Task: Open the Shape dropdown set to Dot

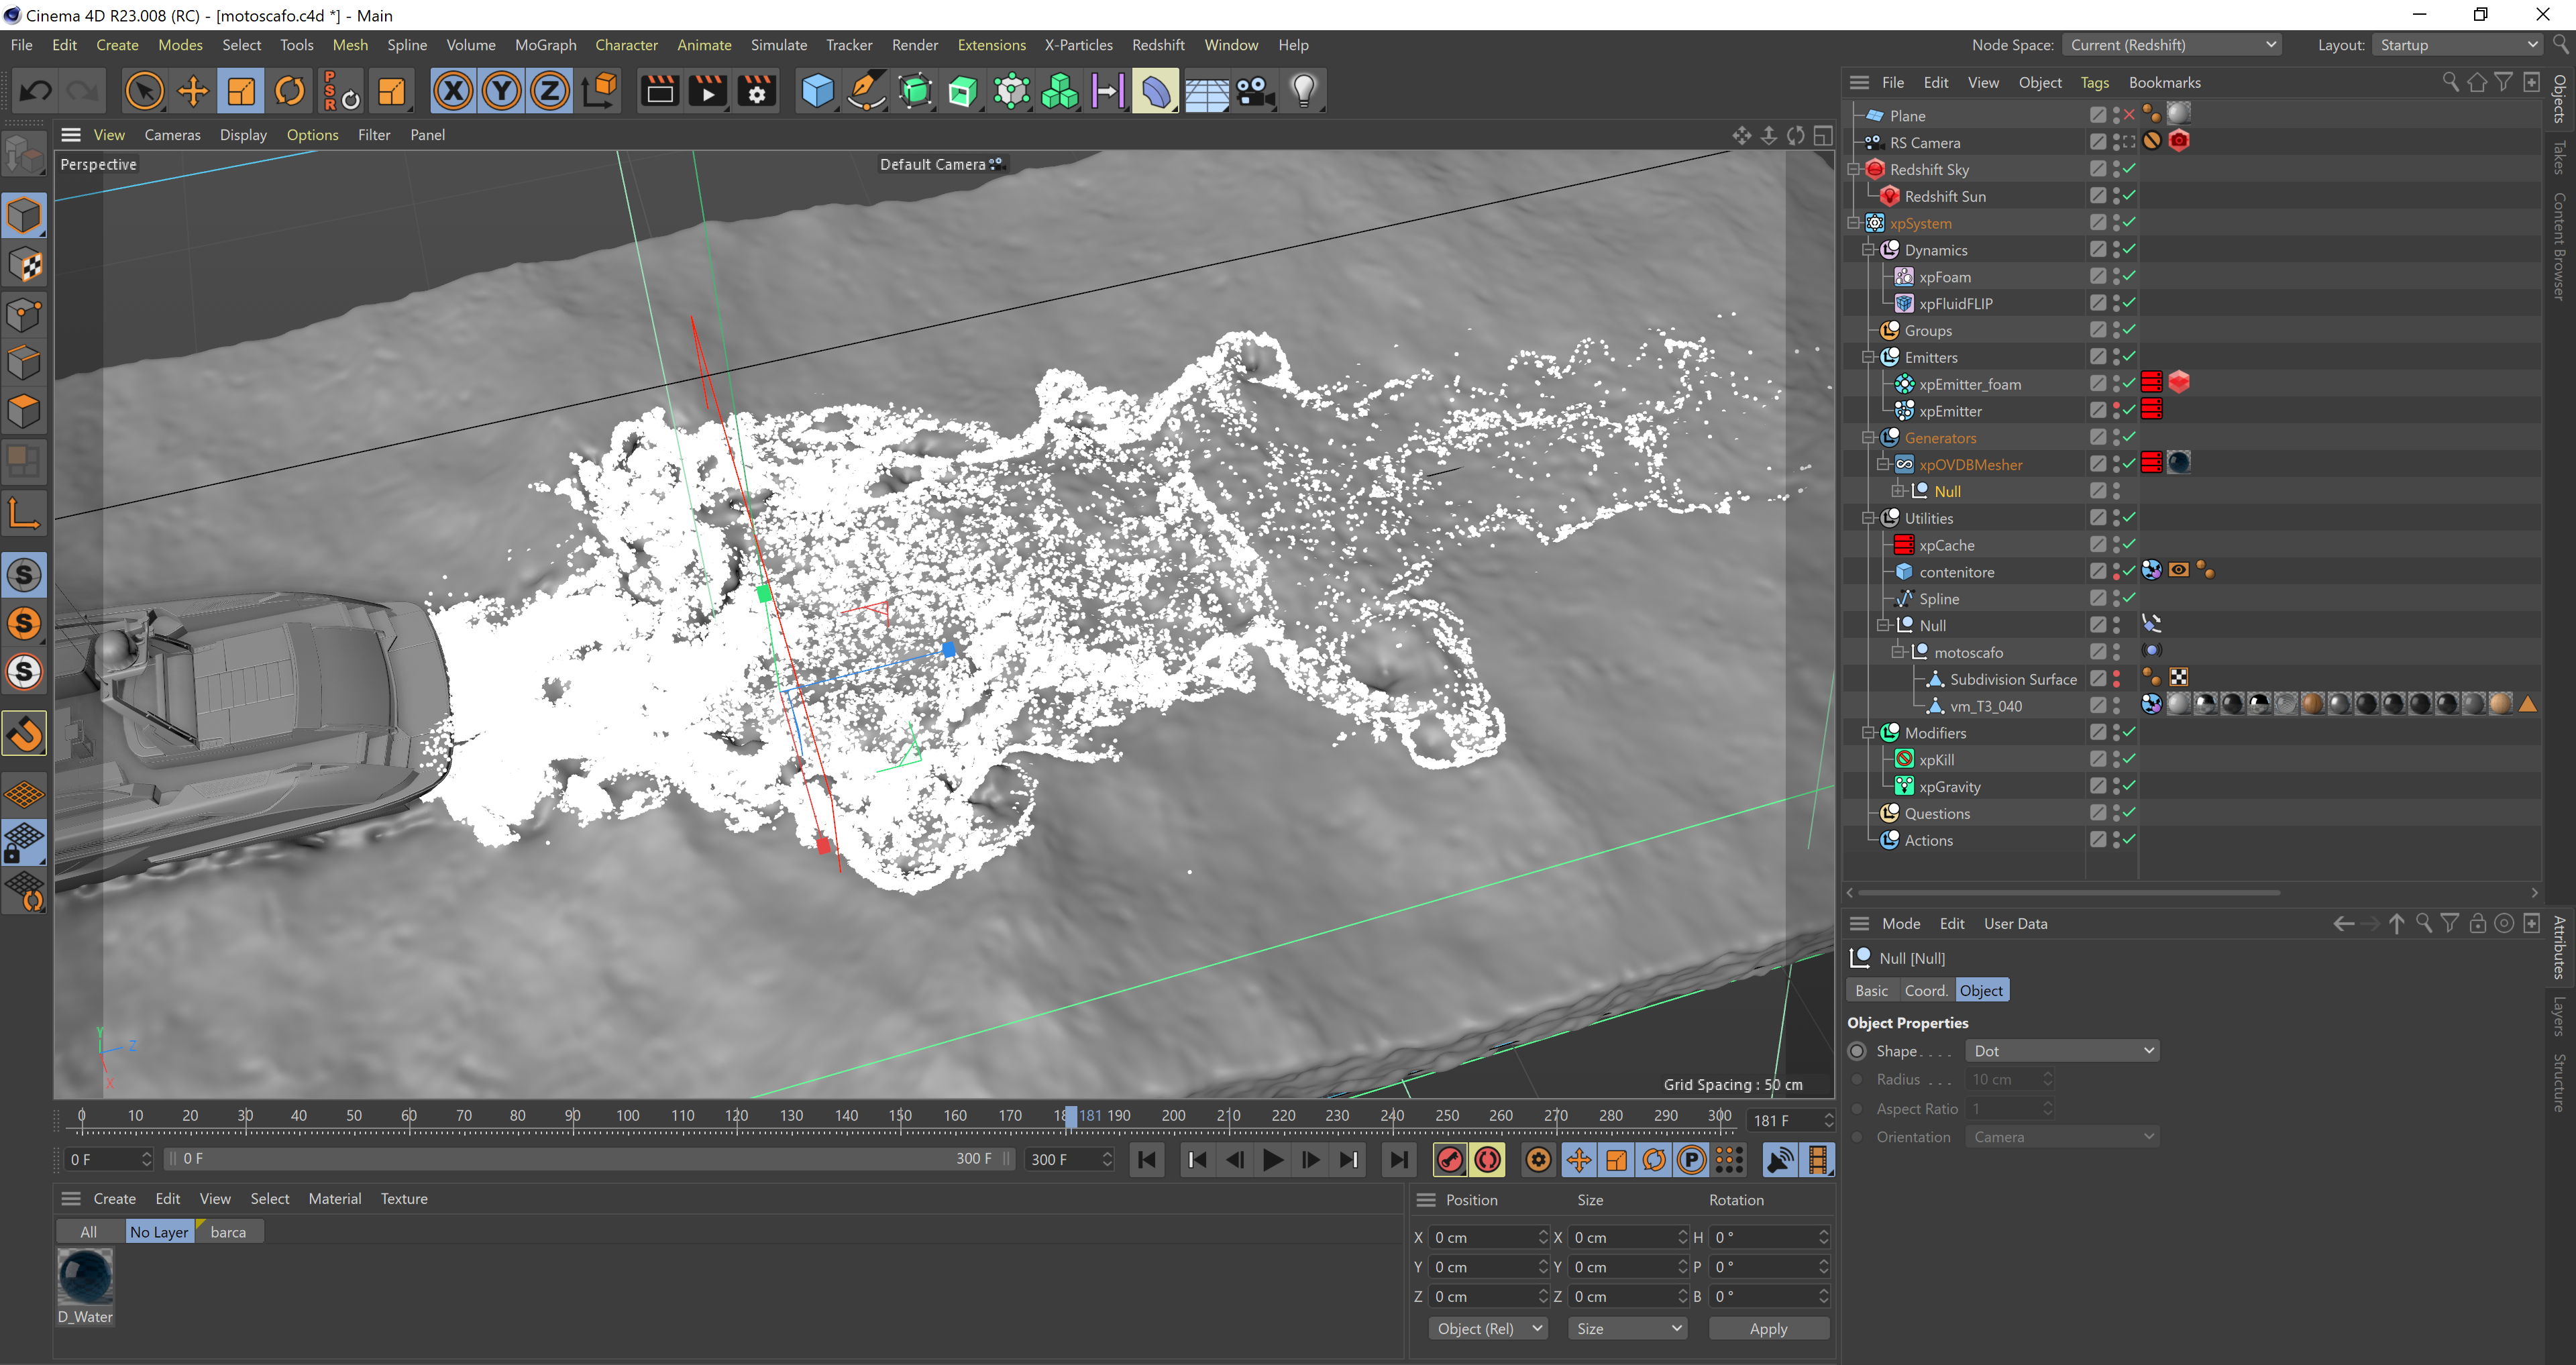Action: pos(2061,1051)
